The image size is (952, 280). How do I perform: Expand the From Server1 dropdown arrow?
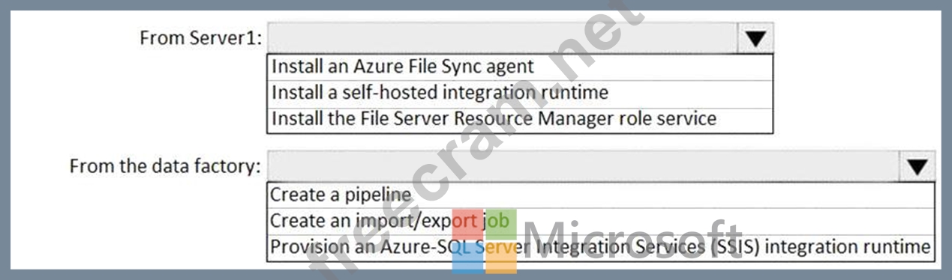755,37
